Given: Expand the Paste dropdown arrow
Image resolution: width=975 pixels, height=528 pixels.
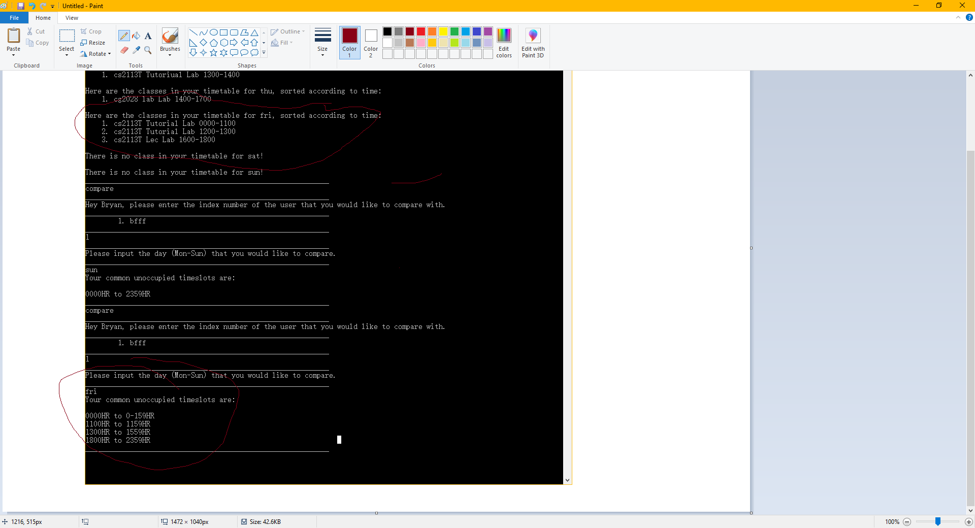Looking at the screenshot, I should (14, 55).
